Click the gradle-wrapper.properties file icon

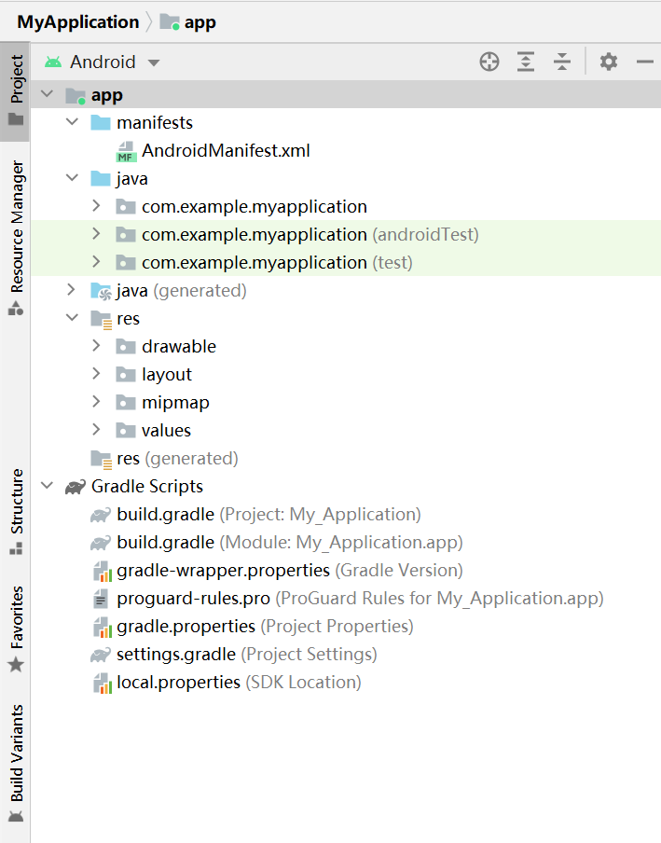[103, 571]
